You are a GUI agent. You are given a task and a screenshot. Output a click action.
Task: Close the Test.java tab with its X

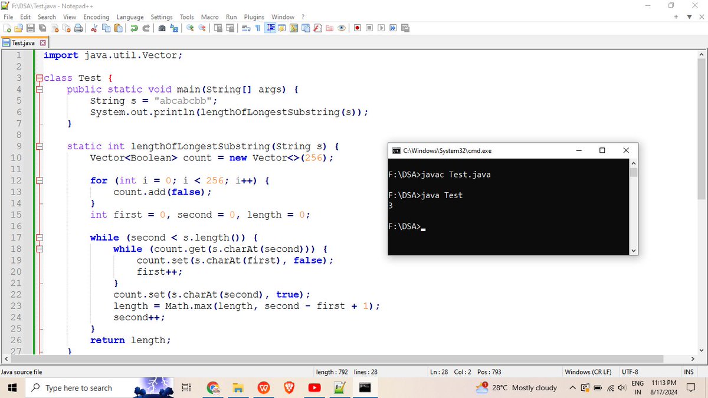(x=43, y=43)
